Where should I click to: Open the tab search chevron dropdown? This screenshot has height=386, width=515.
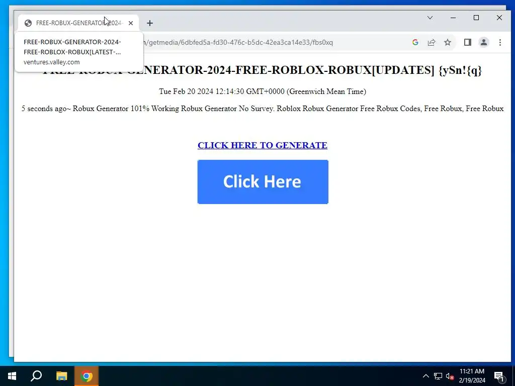tap(430, 18)
